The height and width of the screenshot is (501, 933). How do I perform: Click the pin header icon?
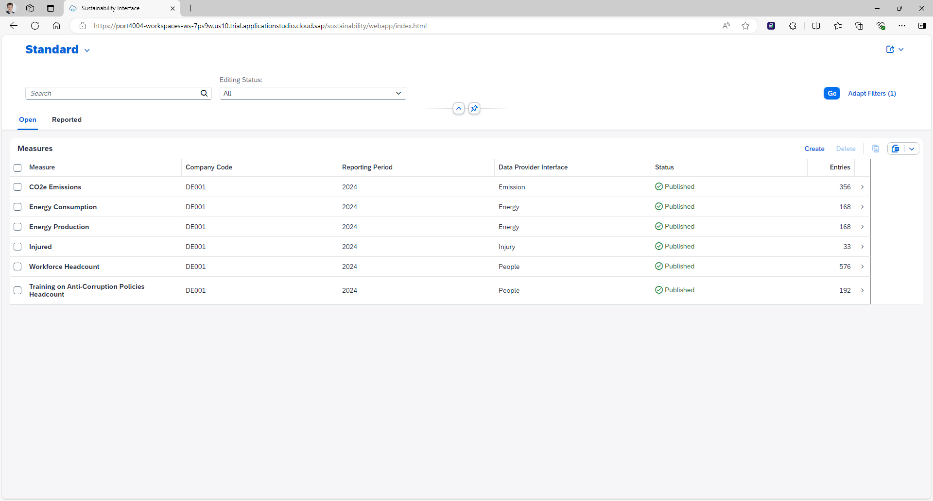(474, 108)
